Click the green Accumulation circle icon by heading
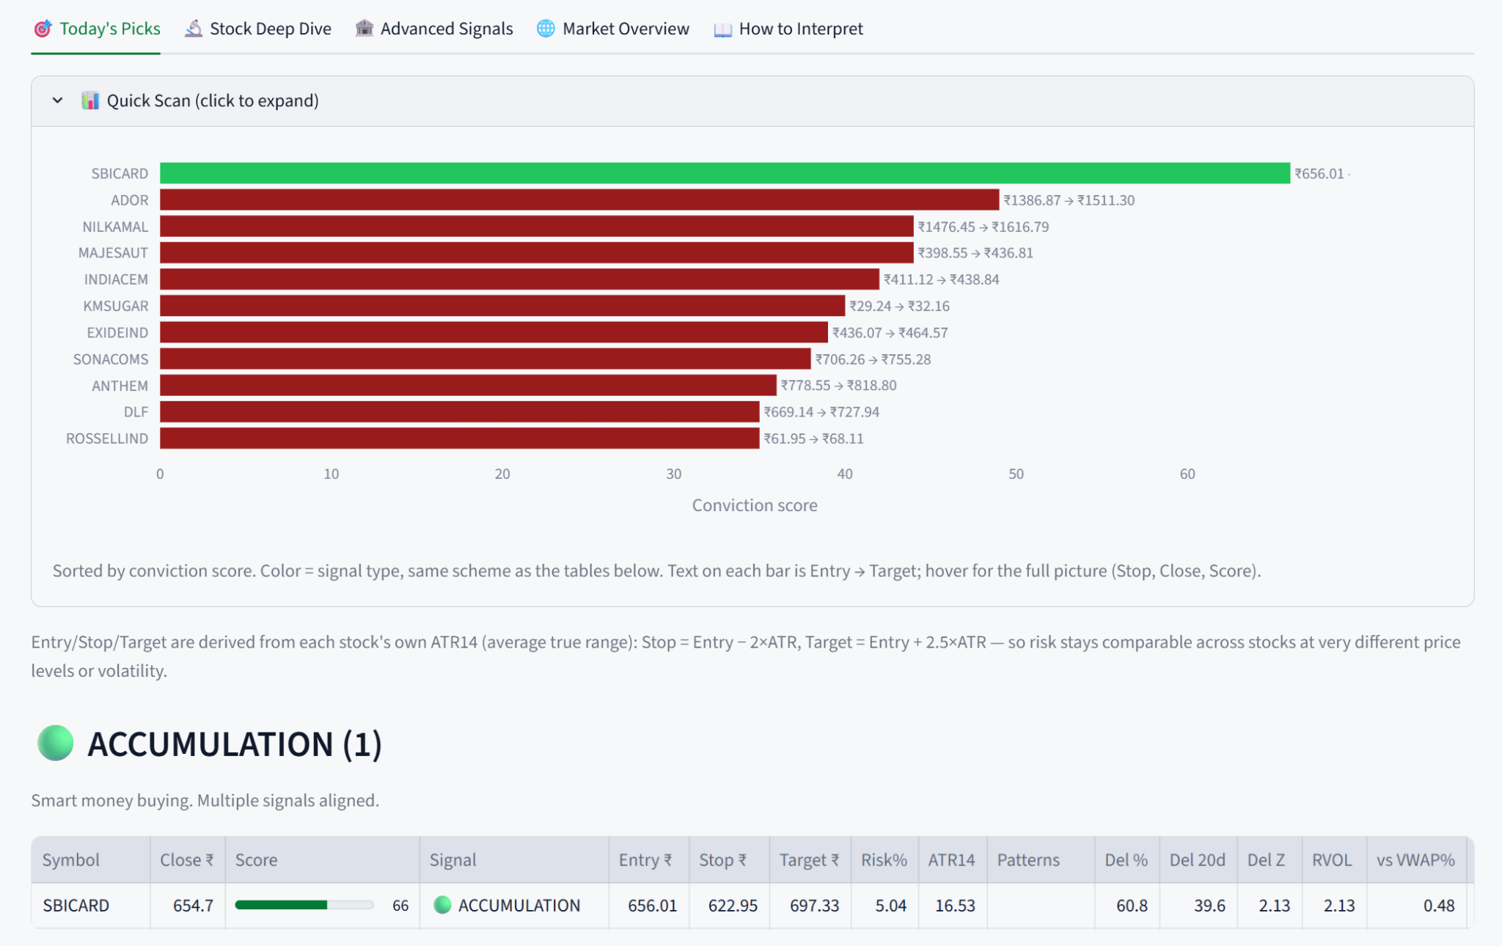The width and height of the screenshot is (1502, 946). coord(56,743)
